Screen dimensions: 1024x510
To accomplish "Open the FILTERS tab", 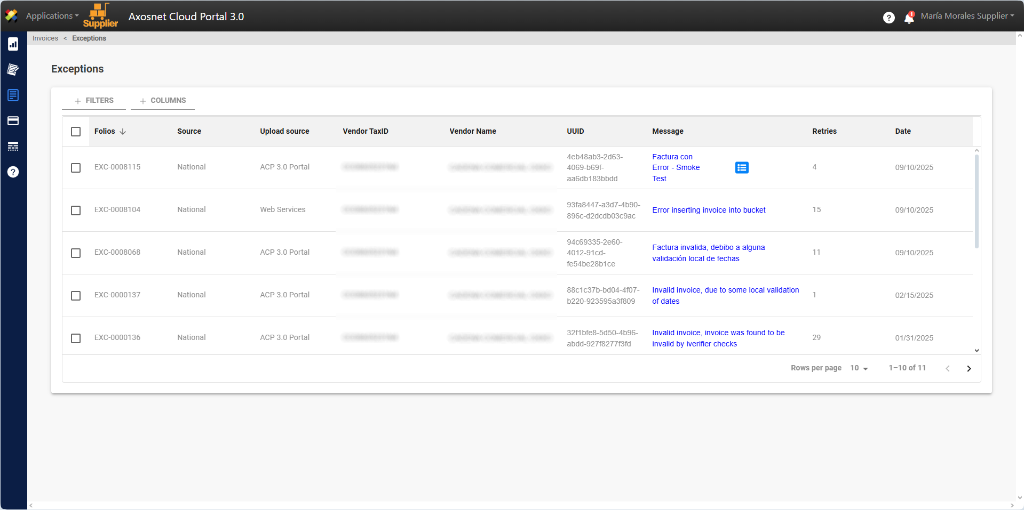I will click(94, 101).
